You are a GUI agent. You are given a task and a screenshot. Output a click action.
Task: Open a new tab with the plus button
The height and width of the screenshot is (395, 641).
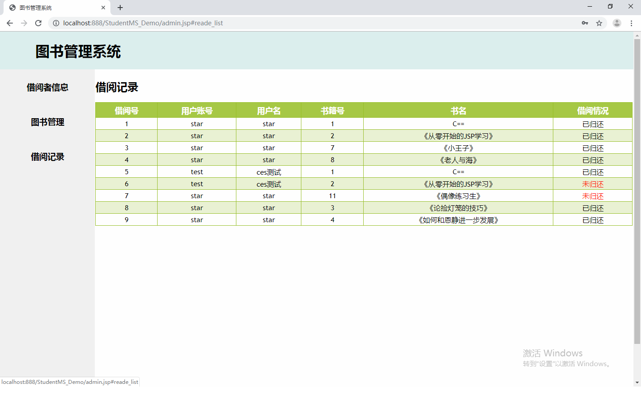(x=120, y=8)
